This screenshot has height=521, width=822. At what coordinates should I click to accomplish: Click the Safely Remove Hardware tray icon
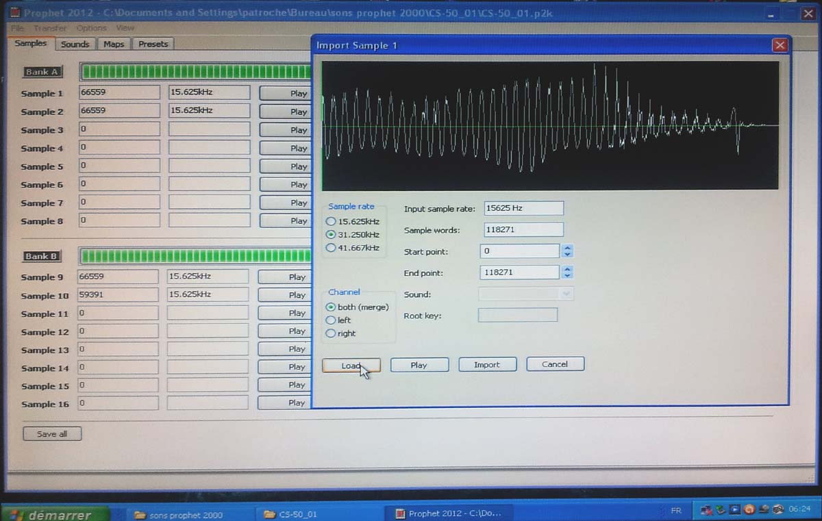pyautogui.click(x=721, y=510)
